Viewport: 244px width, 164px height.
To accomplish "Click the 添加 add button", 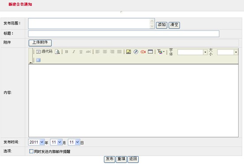I will [162, 25].
